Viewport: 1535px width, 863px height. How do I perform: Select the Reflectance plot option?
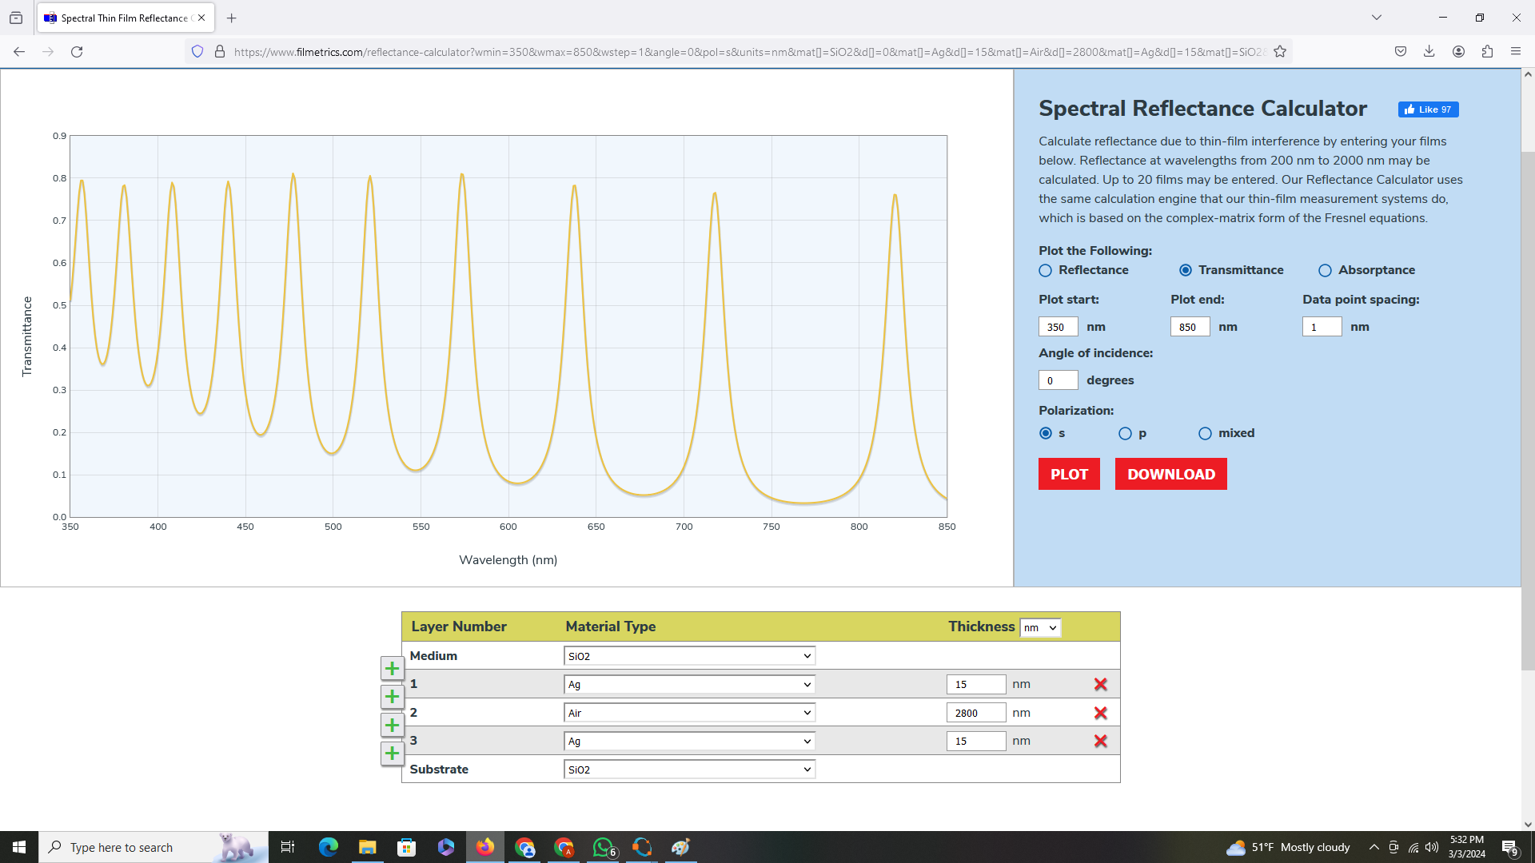point(1045,271)
